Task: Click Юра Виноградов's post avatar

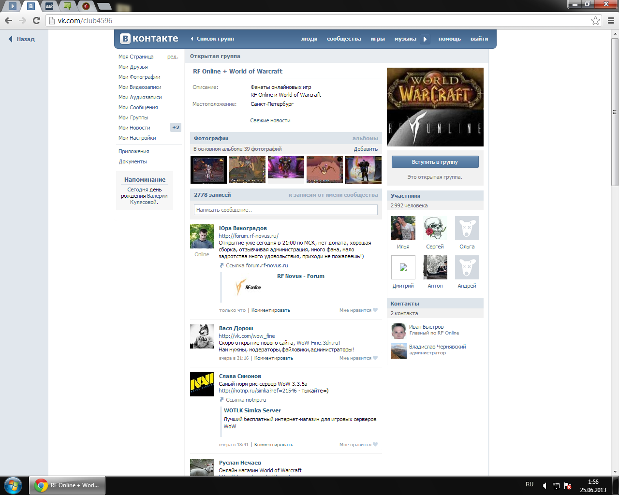Action: click(x=202, y=236)
